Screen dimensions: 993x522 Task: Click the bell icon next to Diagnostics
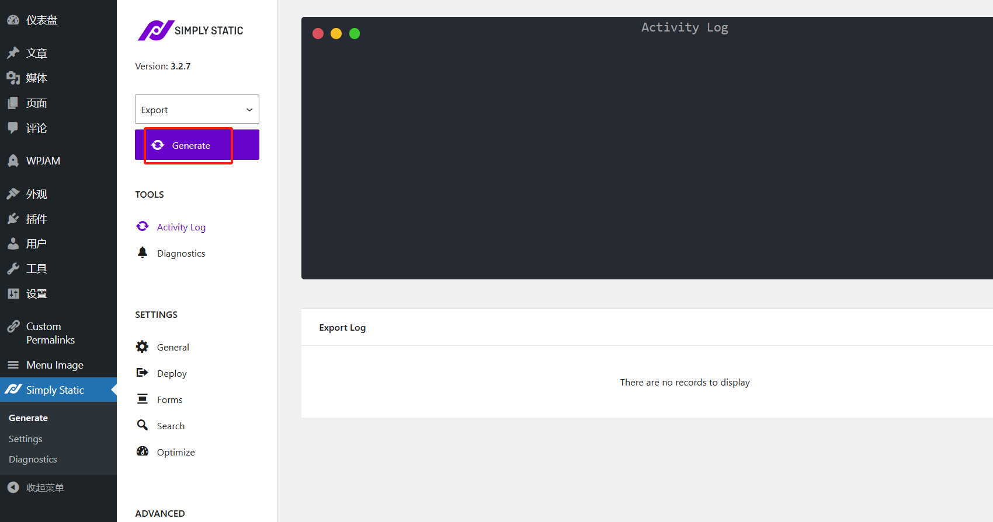(142, 253)
